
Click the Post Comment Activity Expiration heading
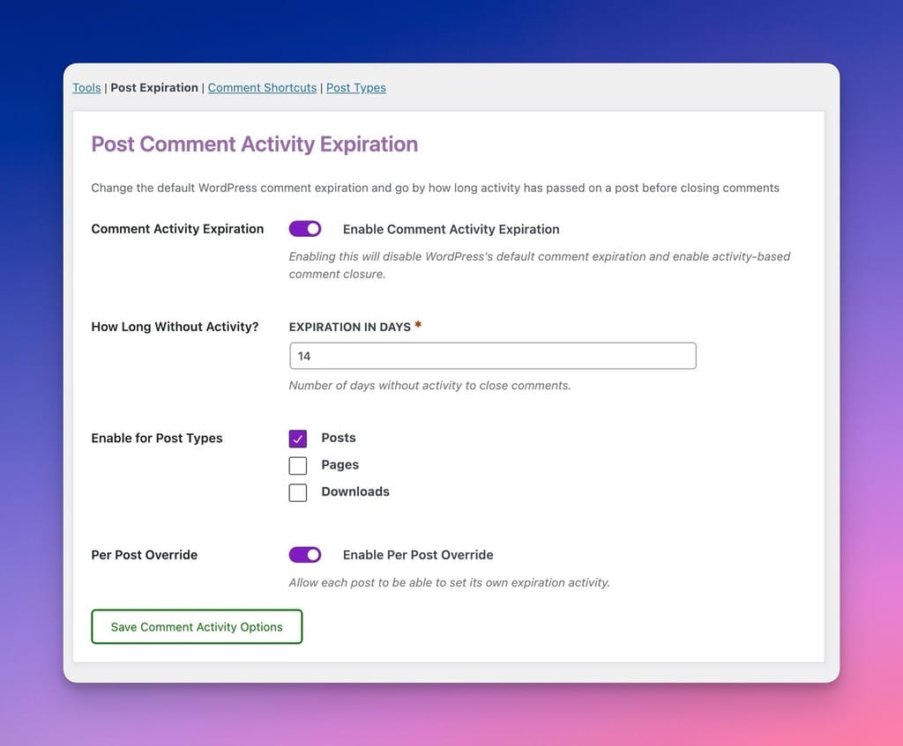coord(255,144)
